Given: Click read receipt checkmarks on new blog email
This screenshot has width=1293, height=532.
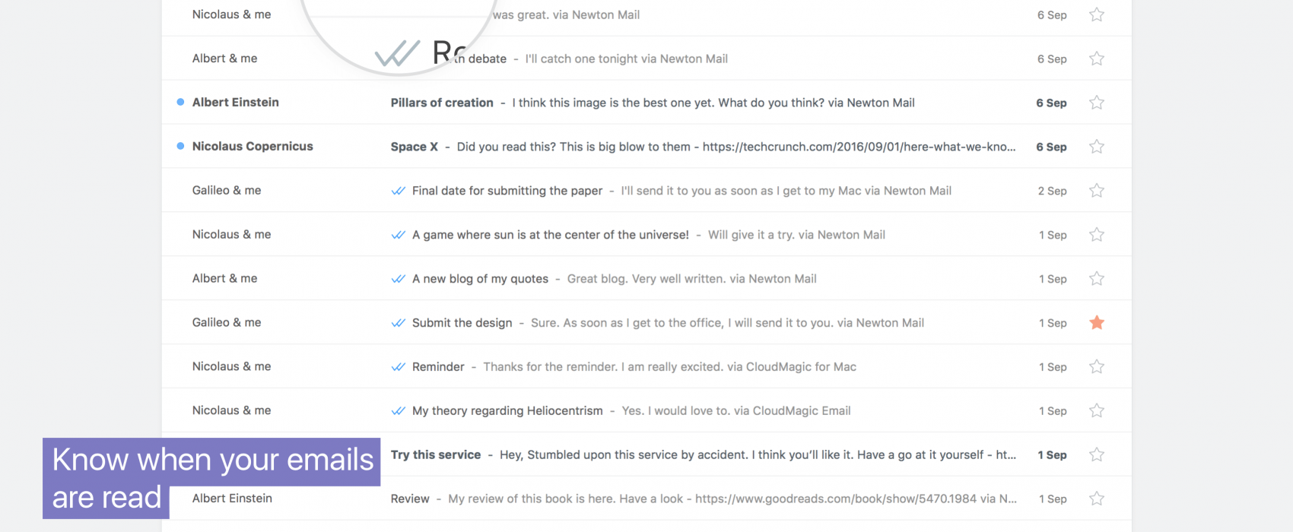Looking at the screenshot, I should click(x=398, y=279).
